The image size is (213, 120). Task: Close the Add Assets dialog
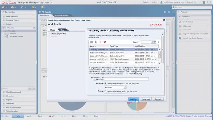coord(164,20)
